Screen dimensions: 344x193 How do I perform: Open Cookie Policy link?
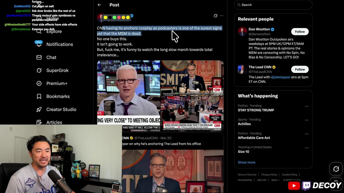[290, 175]
